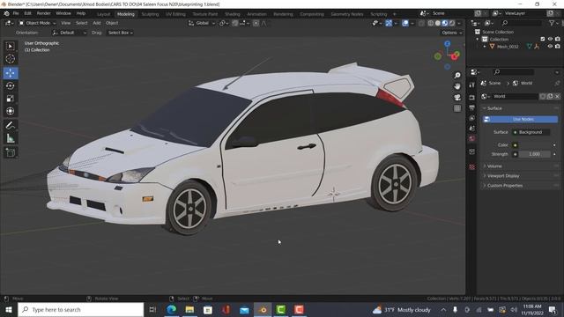Activate the Scale tool
The height and width of the screenshot is (317, 564).
point(11,99)
